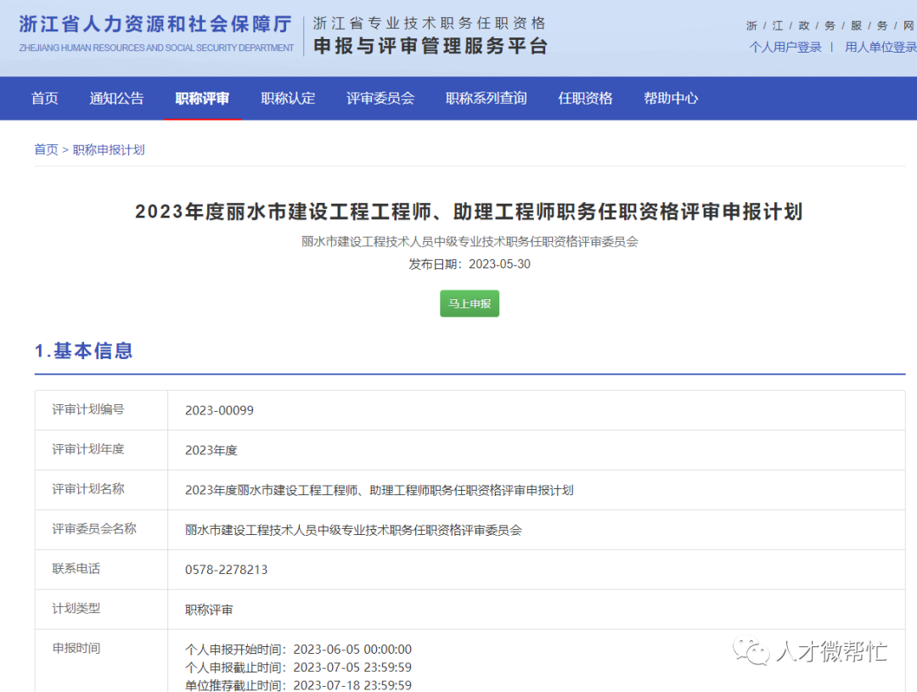Click the 1.基本信息 section heading

point(85,351)
